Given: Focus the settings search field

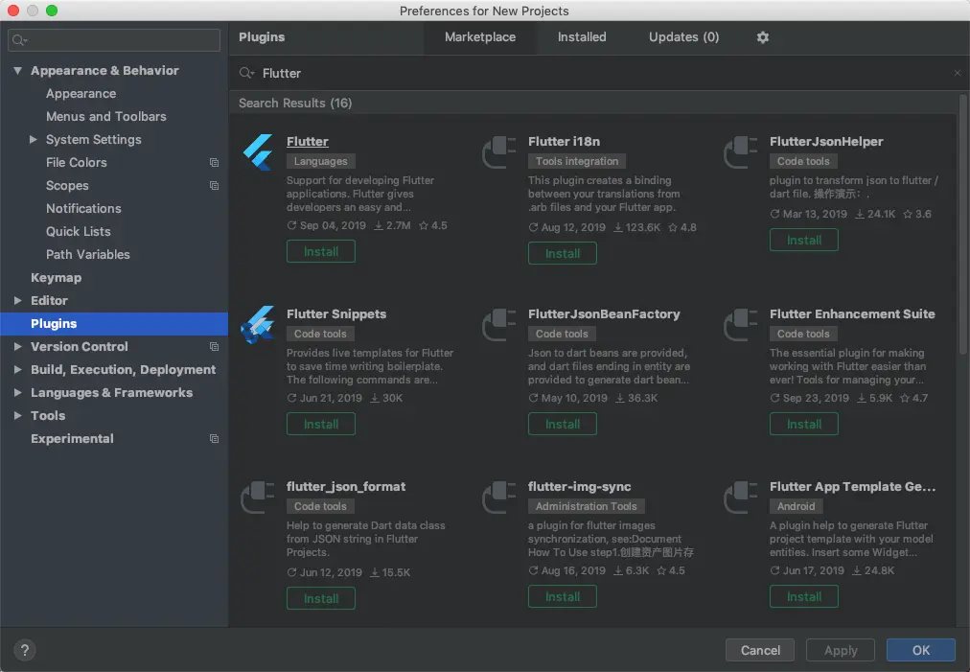Looking at the screenshot, I should pos(114,40).
